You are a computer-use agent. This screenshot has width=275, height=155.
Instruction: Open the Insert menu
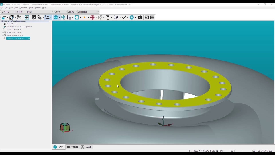16,8
